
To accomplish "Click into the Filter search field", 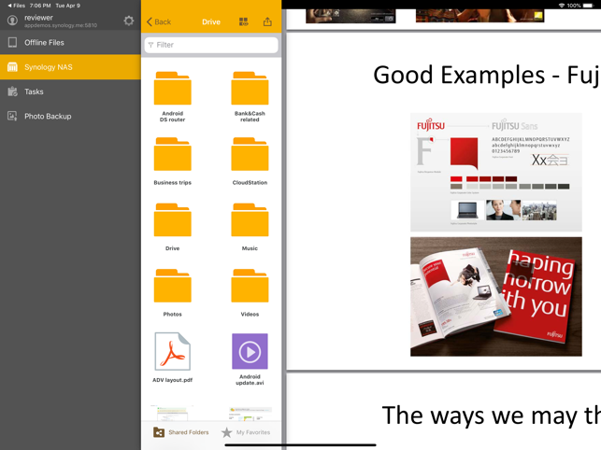I will (211, 45).
